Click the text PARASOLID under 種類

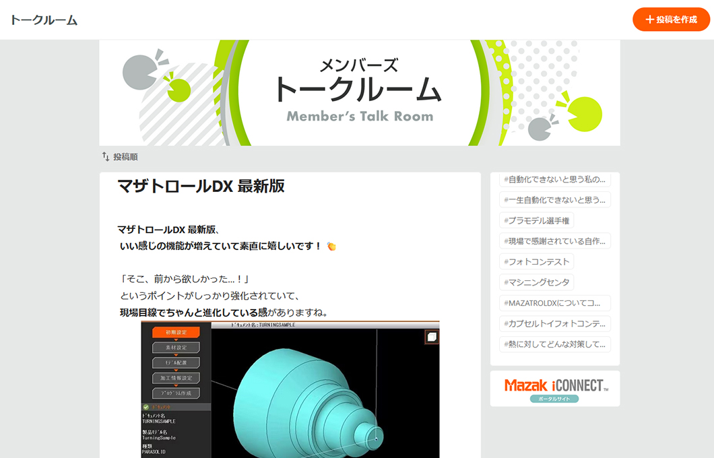point(154,452)
